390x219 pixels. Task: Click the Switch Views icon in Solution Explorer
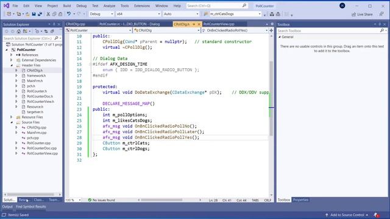pyautogui.click(x=25, y=31)
